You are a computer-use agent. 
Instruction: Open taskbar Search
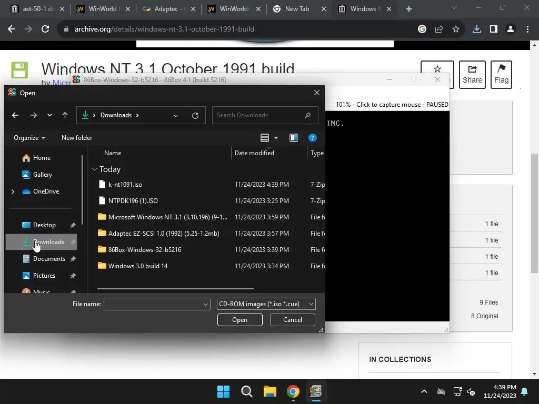click(247, 391)
